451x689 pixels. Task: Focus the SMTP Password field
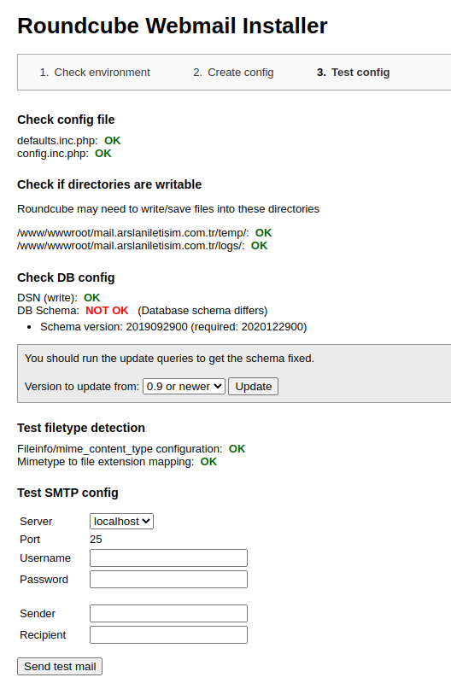click(x=168, y=579)
